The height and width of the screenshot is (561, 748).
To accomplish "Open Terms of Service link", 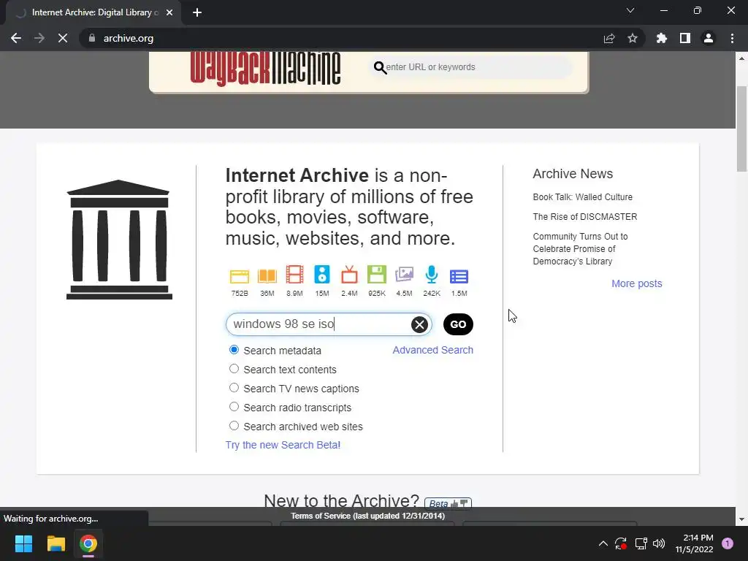I will (x=368, y=516).
